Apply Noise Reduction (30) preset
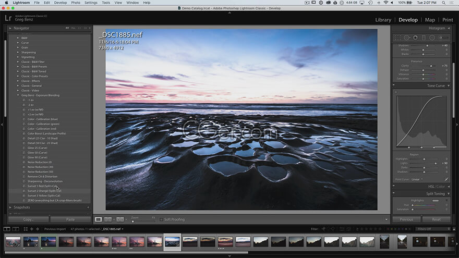Screen dimensions: 459x258 [40, 167]
